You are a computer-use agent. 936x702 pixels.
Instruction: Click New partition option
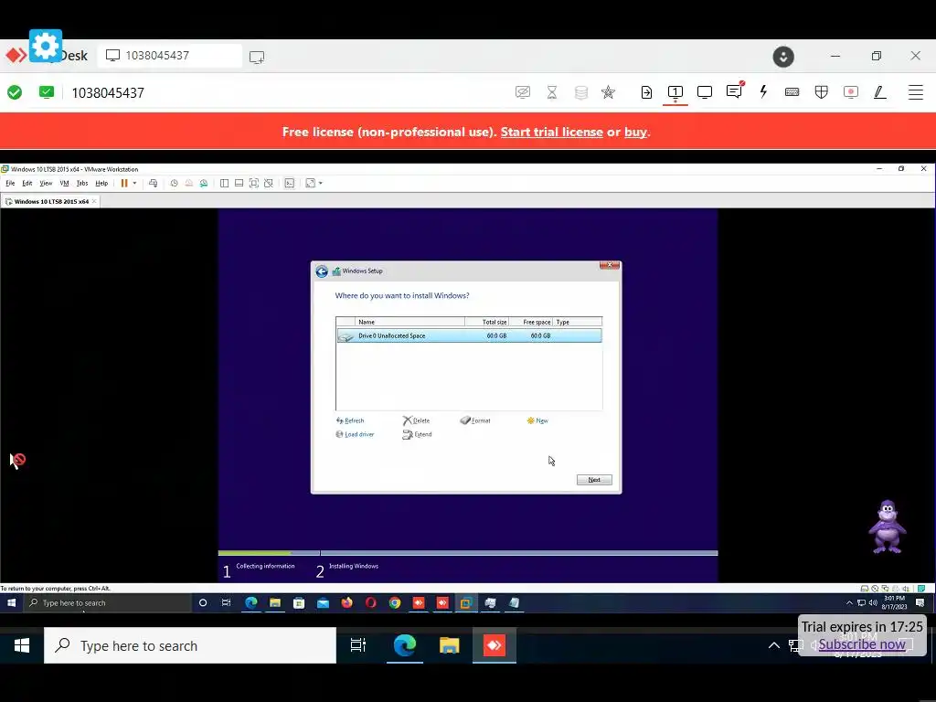(537, 420)
